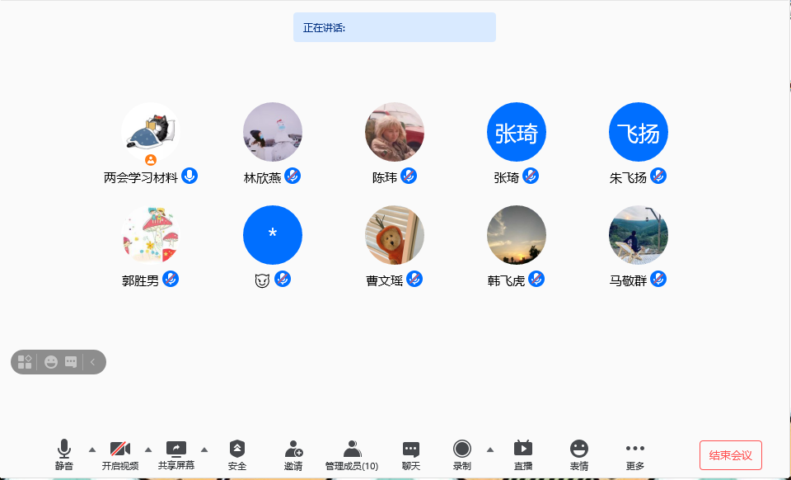This screenshot has height=480, width=791.
Task: Toggle muted mic icon of 曹文瑶
Action: pos(414,279)
